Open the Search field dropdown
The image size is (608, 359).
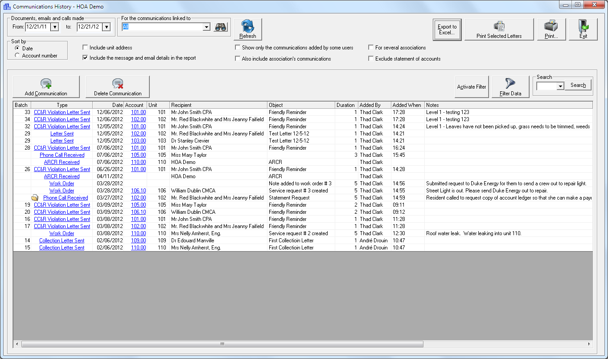click(x=561, y=86)
